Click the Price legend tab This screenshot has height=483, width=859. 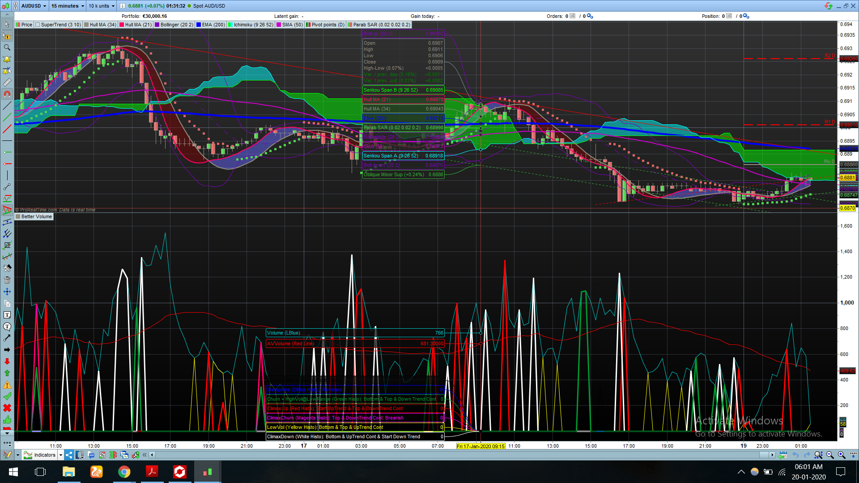coord(26,25)
